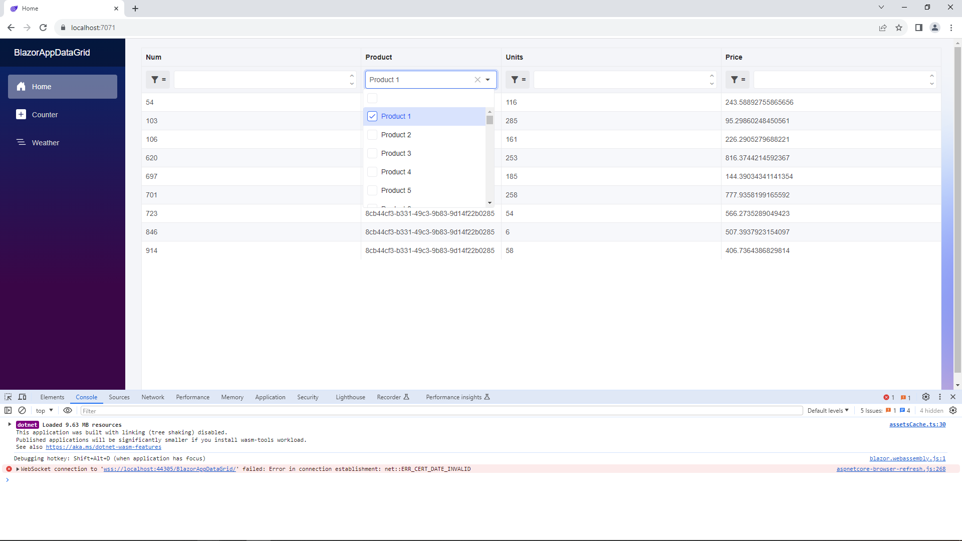Screen dimensions: 962x541
Task: Open DevTools settings with the gear icon
Action: [x=926, y=397]
